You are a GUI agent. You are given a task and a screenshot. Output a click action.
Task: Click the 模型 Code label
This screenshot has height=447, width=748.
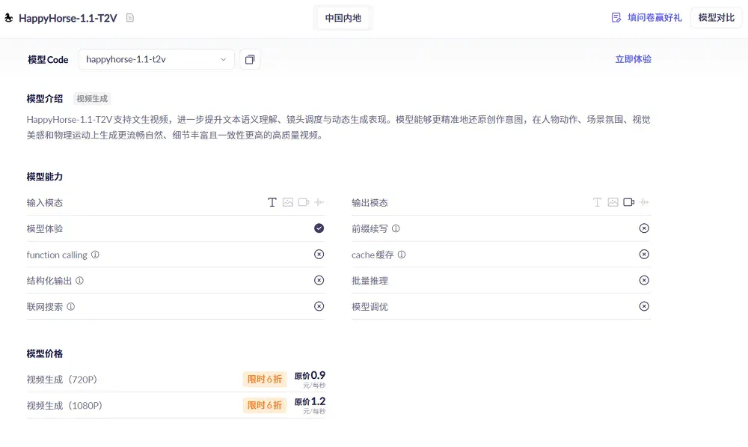tap(48, 60)
